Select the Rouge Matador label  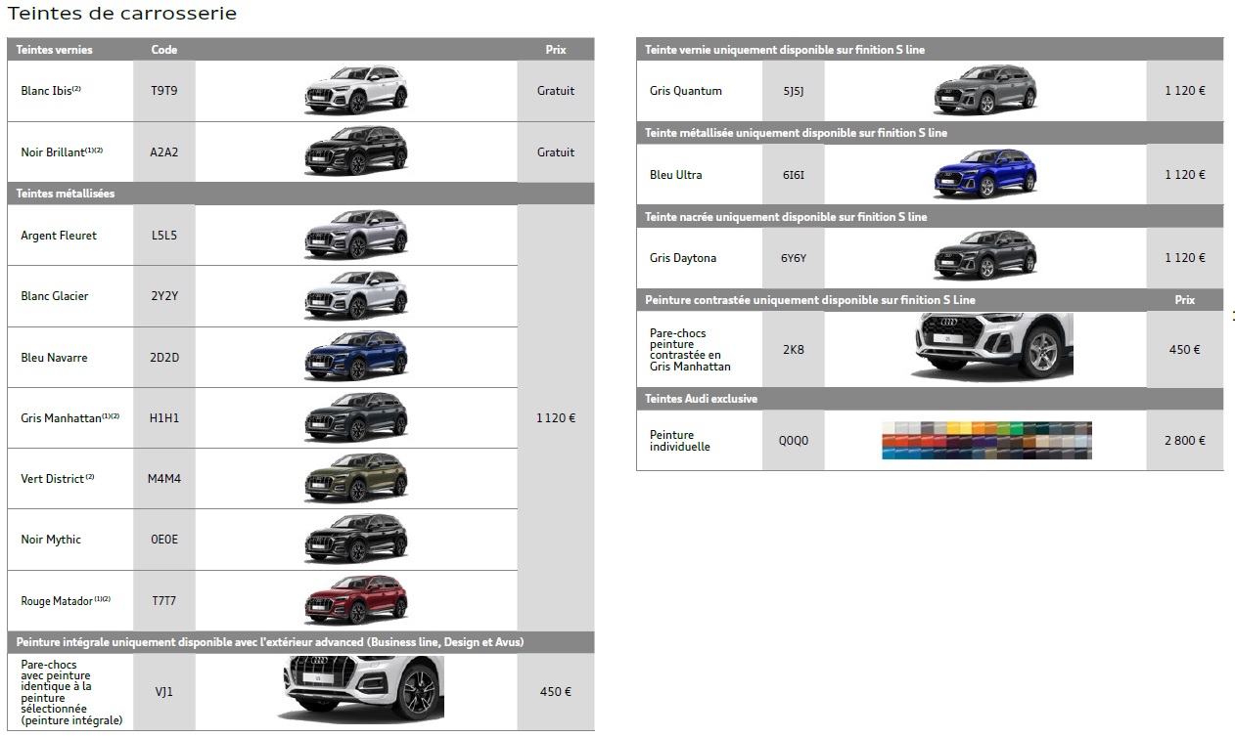pyautogui.click(x=66, y=601)
